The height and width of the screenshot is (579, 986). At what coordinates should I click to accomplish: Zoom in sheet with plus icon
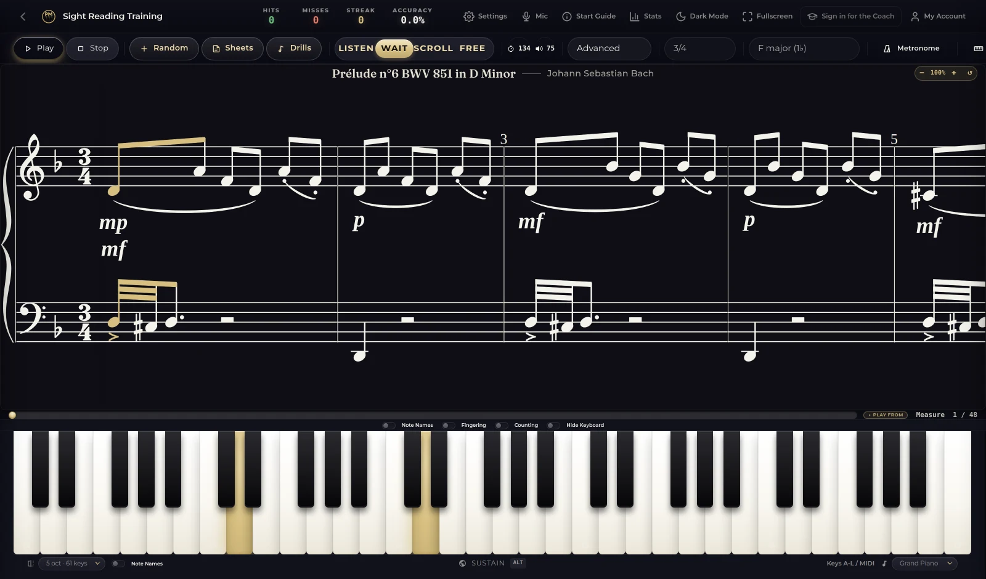(954, 73)
